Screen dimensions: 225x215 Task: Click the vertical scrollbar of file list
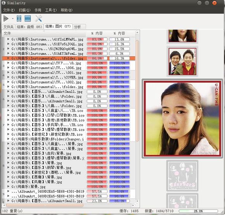click(137, 91)
